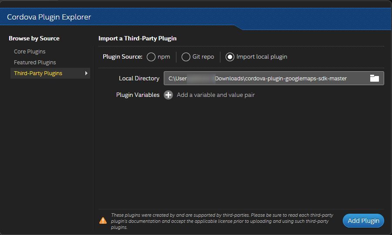Choose Third-Party Plugins in the sidebar
Screen dimensions: 392x235
38,73
